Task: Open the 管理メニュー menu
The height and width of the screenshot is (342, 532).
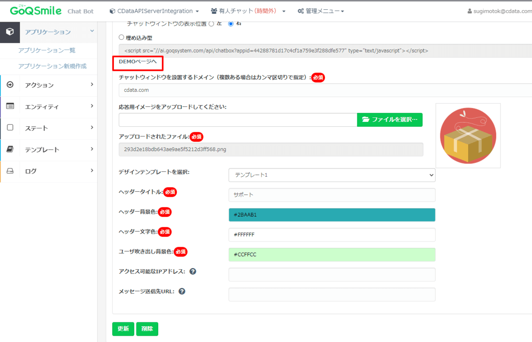Action: click(321, 11)
